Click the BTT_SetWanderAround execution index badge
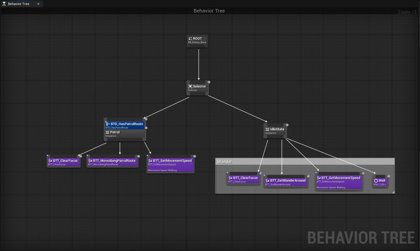 tap(308, 176)
